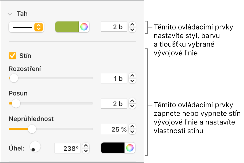Click the green stroke color swatch
The width and height of the screenshot is (244, 163).
tap(67, 27)
